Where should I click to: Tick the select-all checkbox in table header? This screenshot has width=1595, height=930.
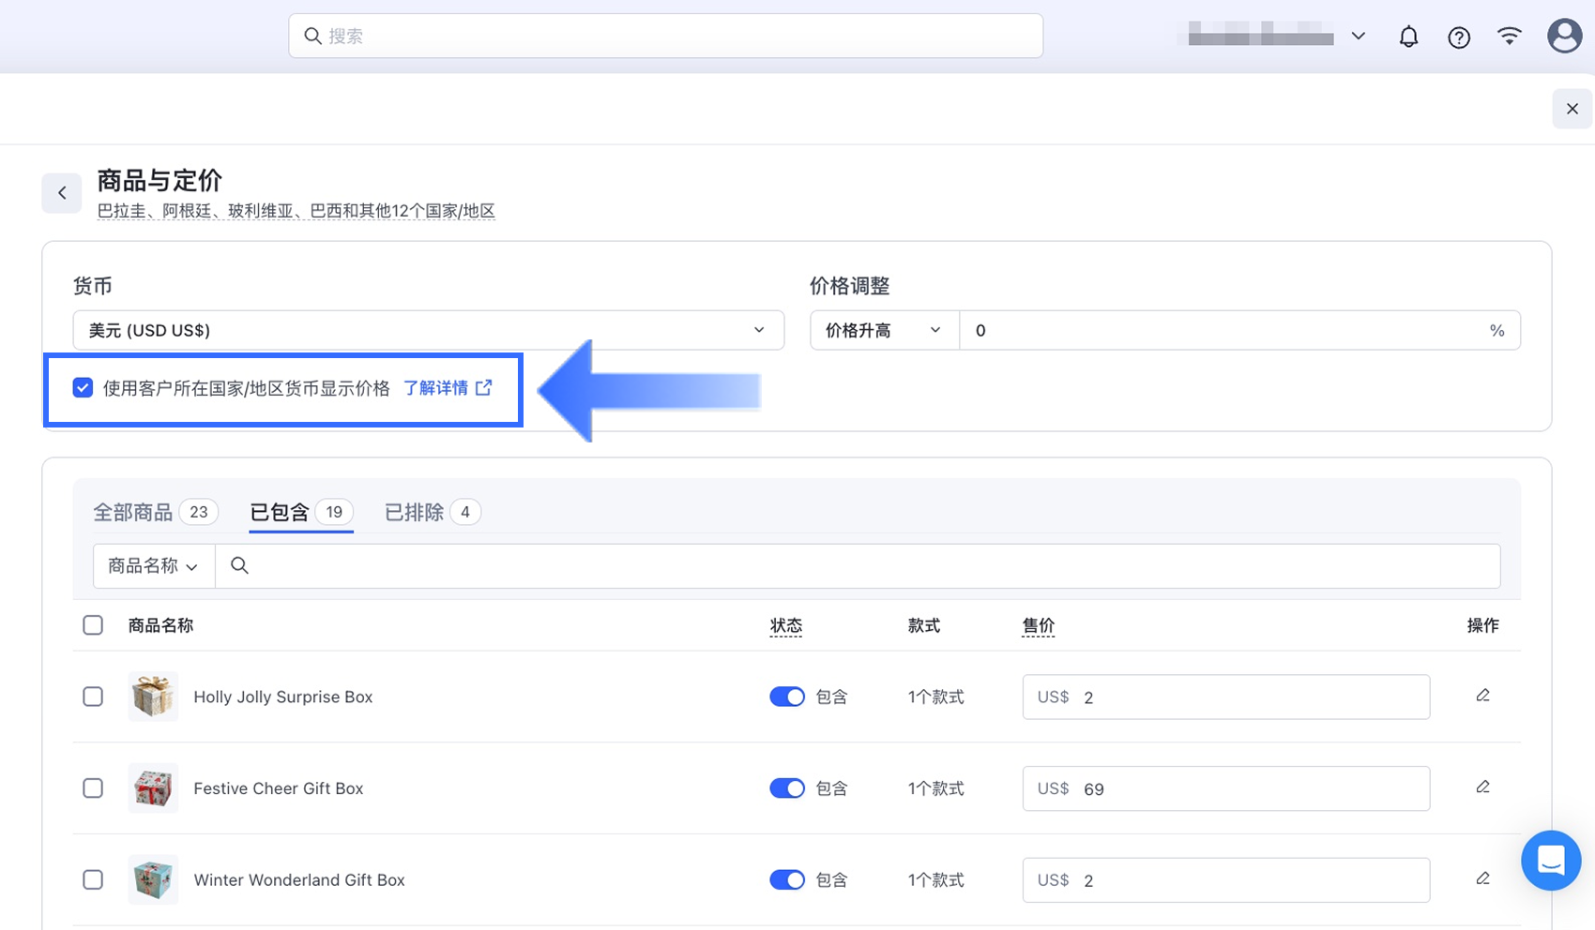pyautogui.click(x=93, y=625)
